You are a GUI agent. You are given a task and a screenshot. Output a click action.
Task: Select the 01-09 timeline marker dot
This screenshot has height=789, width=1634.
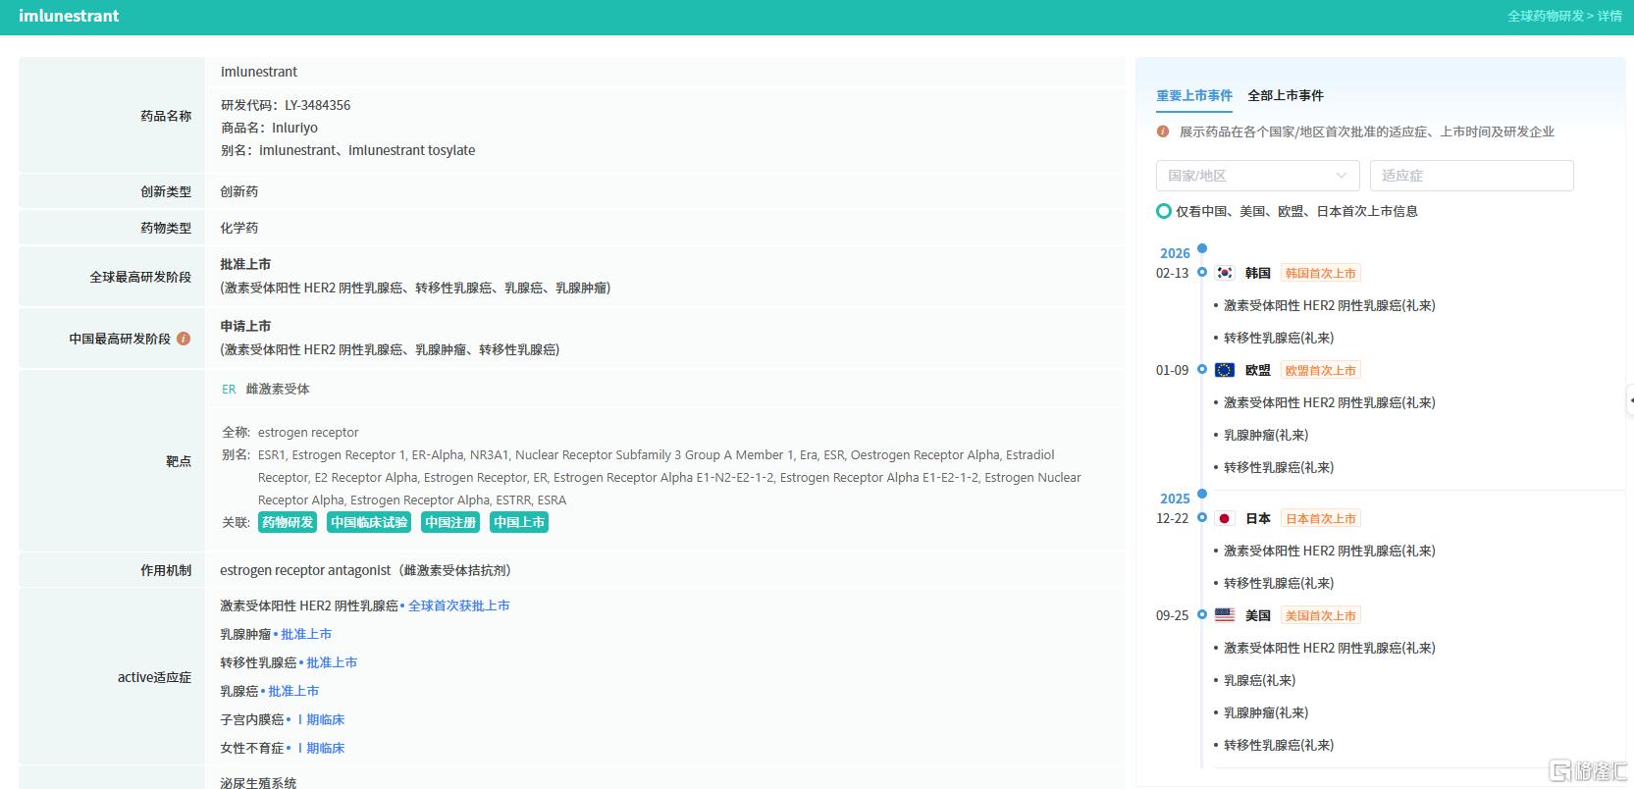1202,369
